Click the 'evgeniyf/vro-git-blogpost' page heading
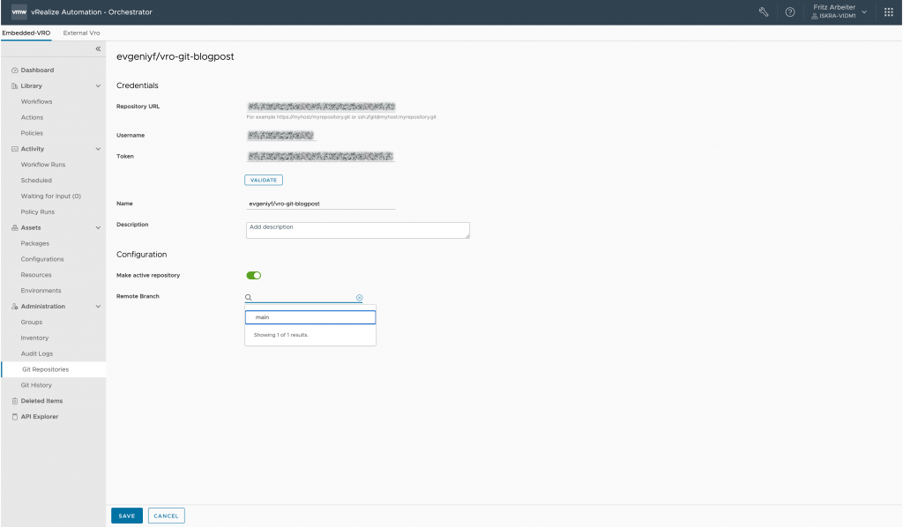This screenshot has height=527, width=903. click(x=175, y=56)
